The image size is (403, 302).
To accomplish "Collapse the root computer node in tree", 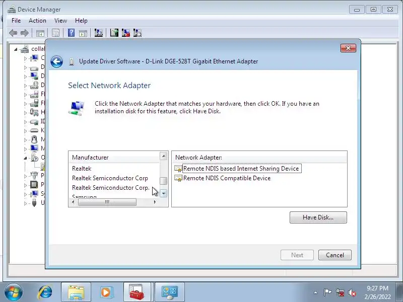I will coord(16,49).
